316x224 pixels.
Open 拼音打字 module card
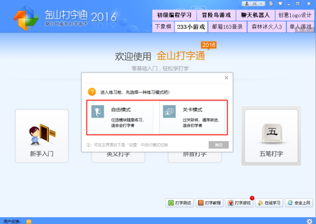tap(195, 157)
